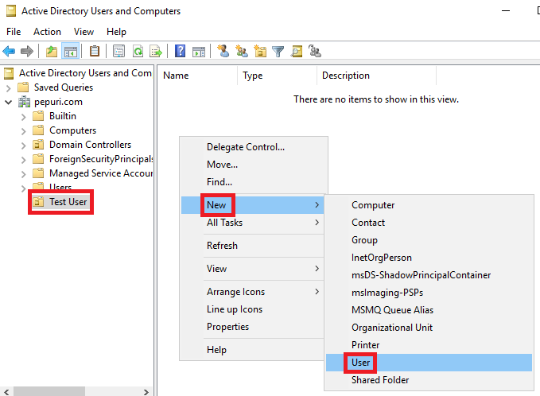Select msImaging-PSPs entry
This screenshot has width=540, height=396.
click(429, 293)
